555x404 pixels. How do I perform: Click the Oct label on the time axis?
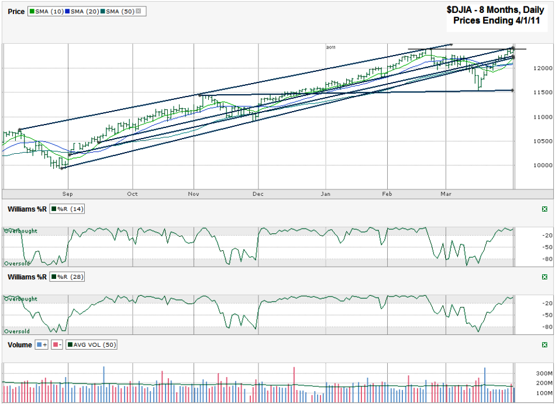[132, 194]
